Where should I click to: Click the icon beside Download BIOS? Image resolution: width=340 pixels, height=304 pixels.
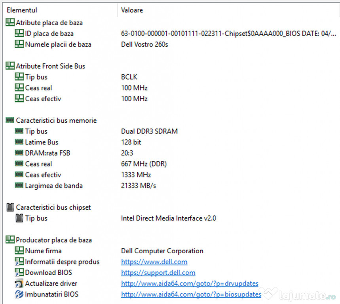pos(19,272)
